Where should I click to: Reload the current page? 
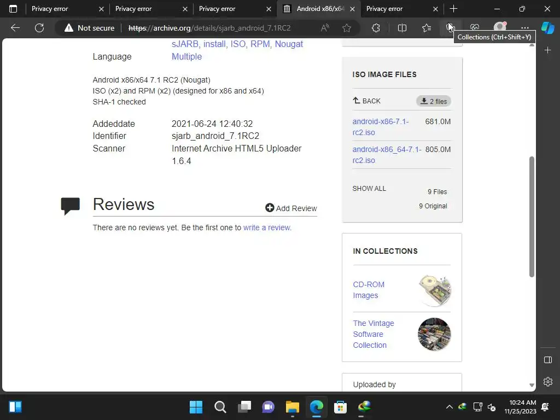pyautogui.click(x=39, y=28)
